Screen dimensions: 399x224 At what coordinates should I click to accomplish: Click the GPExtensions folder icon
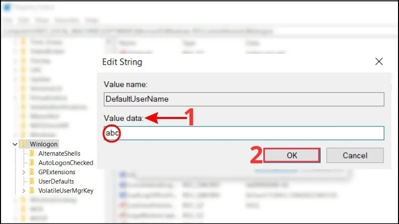[x=32, y=172]
